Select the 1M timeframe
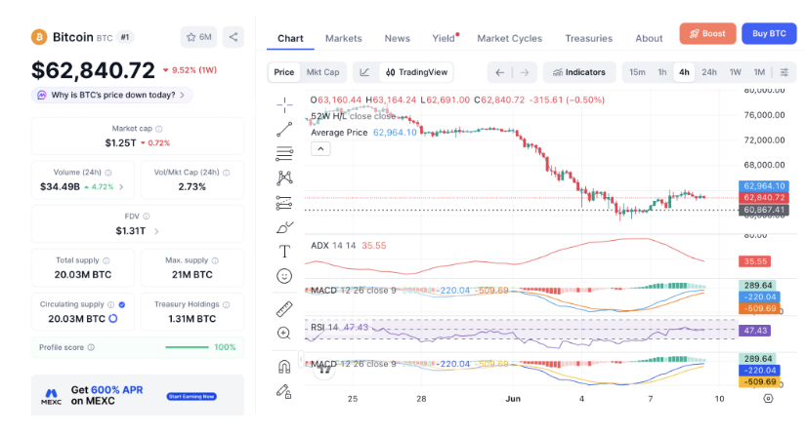Screen dimensions: 807x435 point(760,72)
